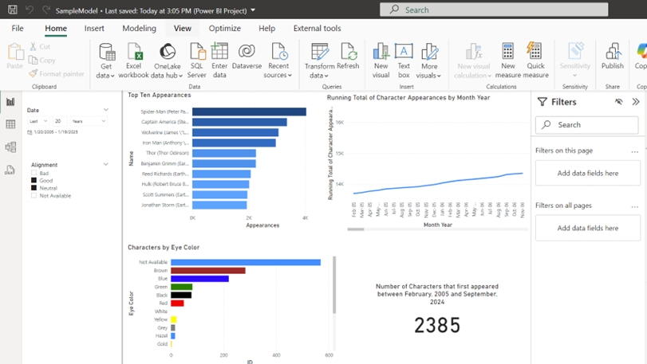Click Refresh in the Queries group

(348, 56)
